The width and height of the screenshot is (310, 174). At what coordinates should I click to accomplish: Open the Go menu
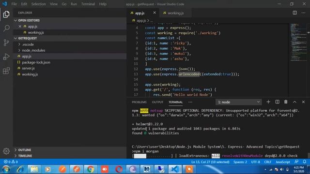coord(64,4)
